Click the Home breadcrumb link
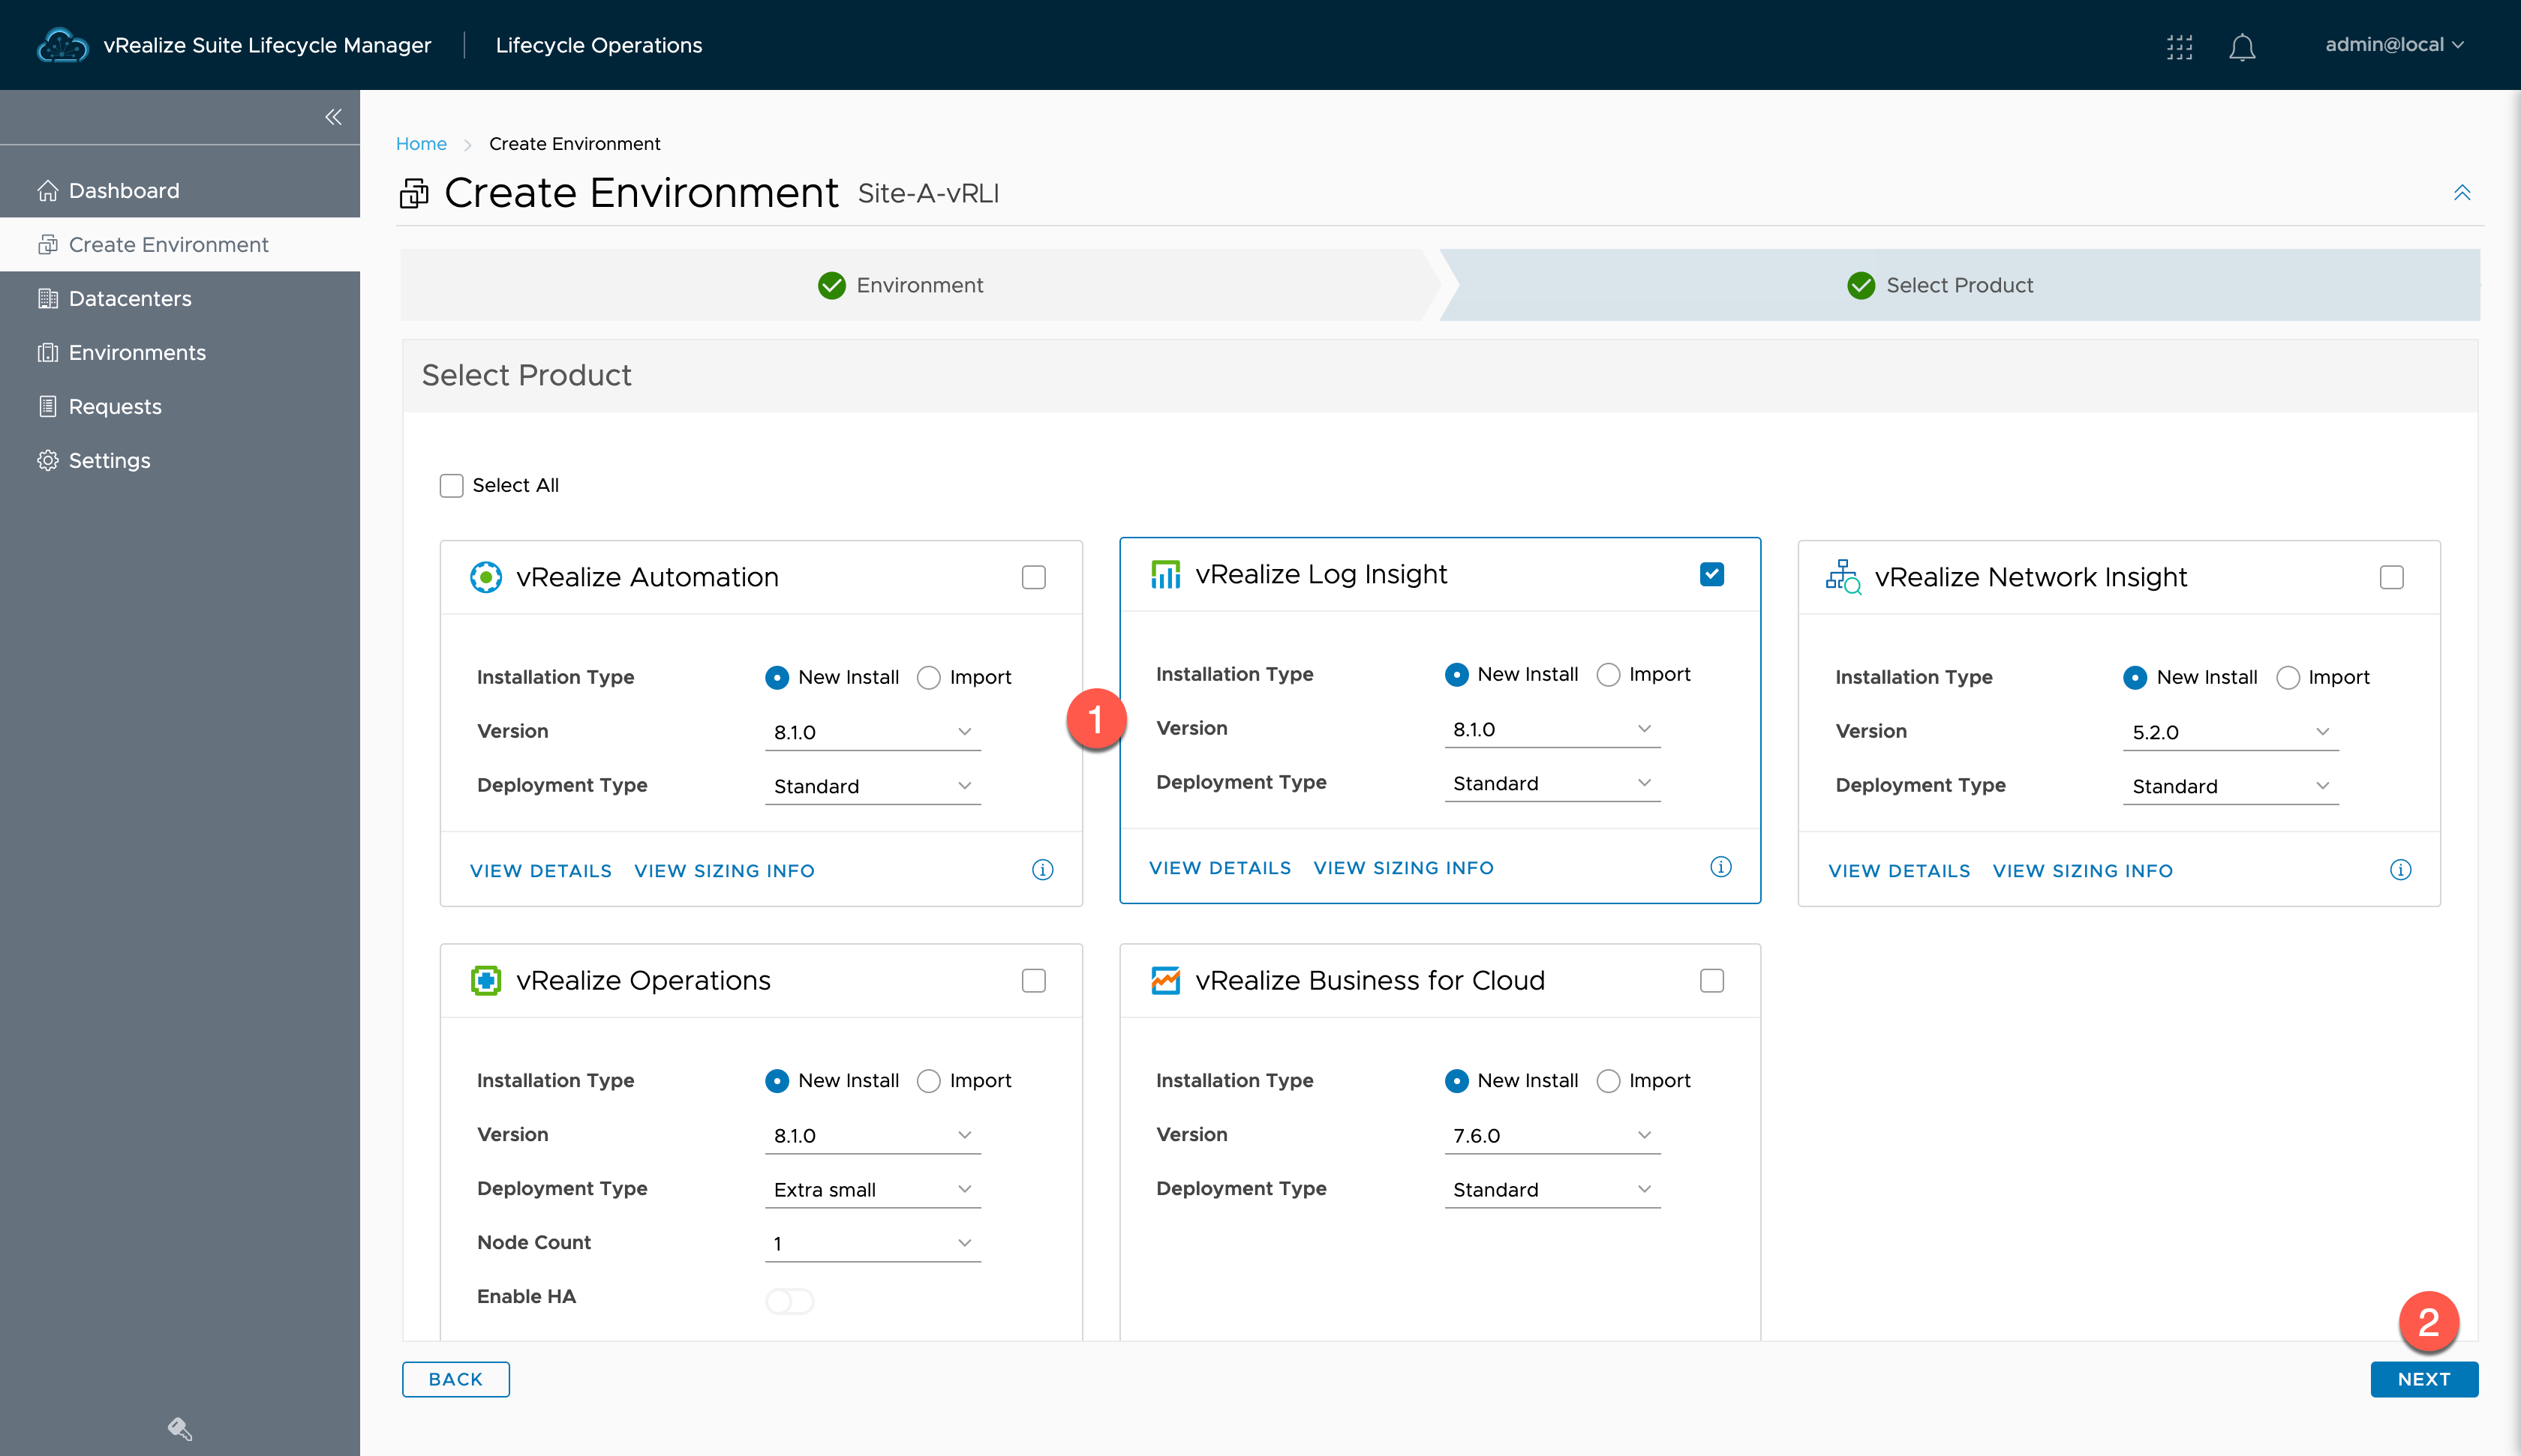Screen dimensions: 2521x1456 (421, 144)
